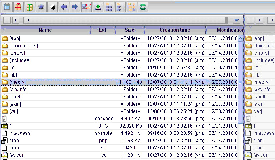Screen dimensions: 275x160
Task: Sort by the Creation time column
Action: (x=175, y=30)
